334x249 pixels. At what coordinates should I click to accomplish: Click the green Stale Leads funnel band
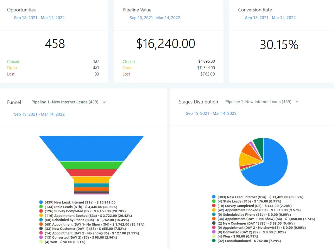point(91,165)
